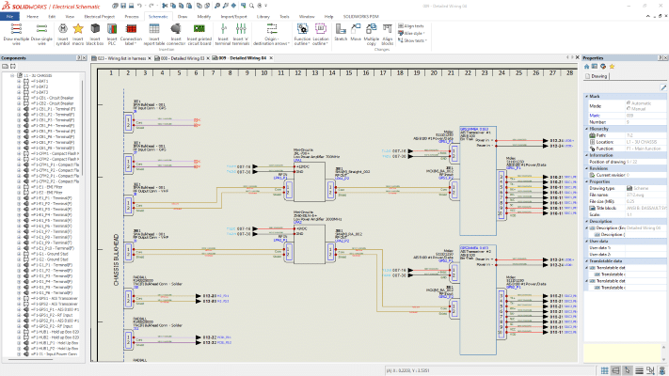Click the File menu button
The width and height of the screenshot is (669, 376).
pos(8,17)
